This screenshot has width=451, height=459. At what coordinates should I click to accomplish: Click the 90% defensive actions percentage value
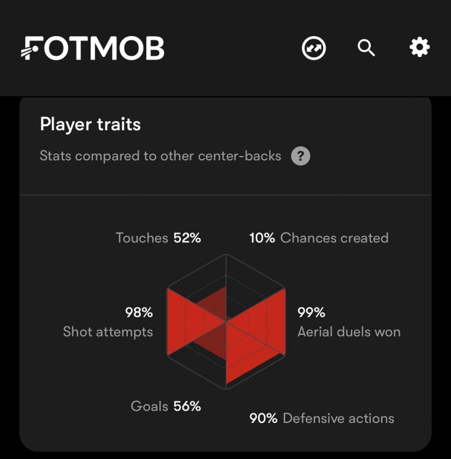(x=263, y=419)
